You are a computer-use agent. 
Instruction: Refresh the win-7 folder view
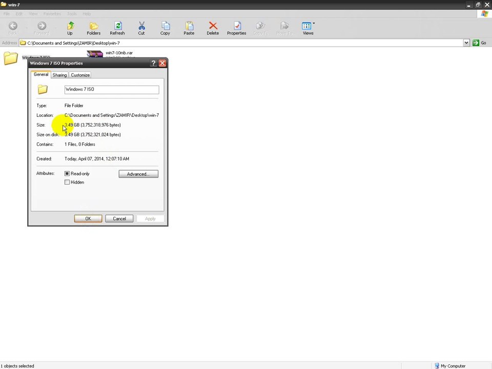tap(117, 28)
